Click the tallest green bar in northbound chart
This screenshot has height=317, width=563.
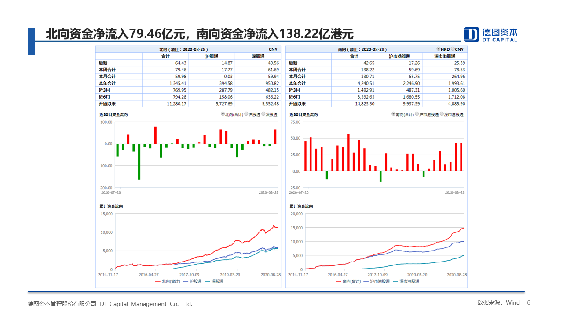tap(139, 162)
